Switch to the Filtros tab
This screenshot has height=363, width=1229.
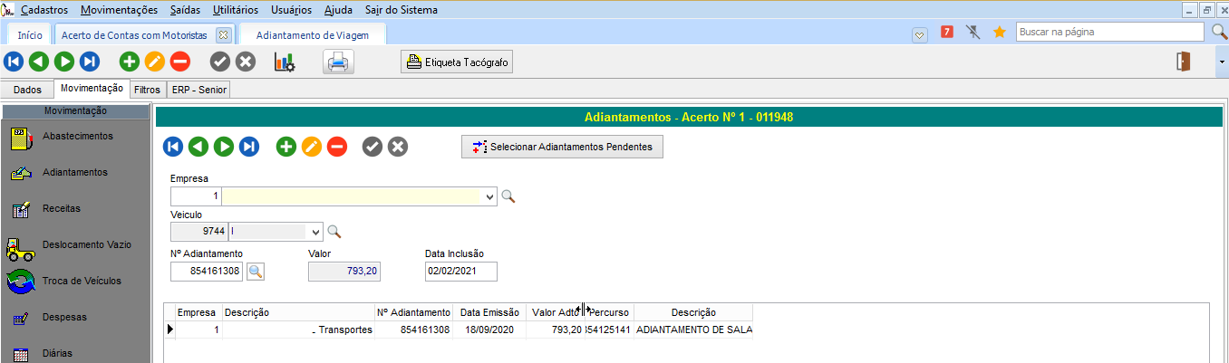[x=147, y=90]
